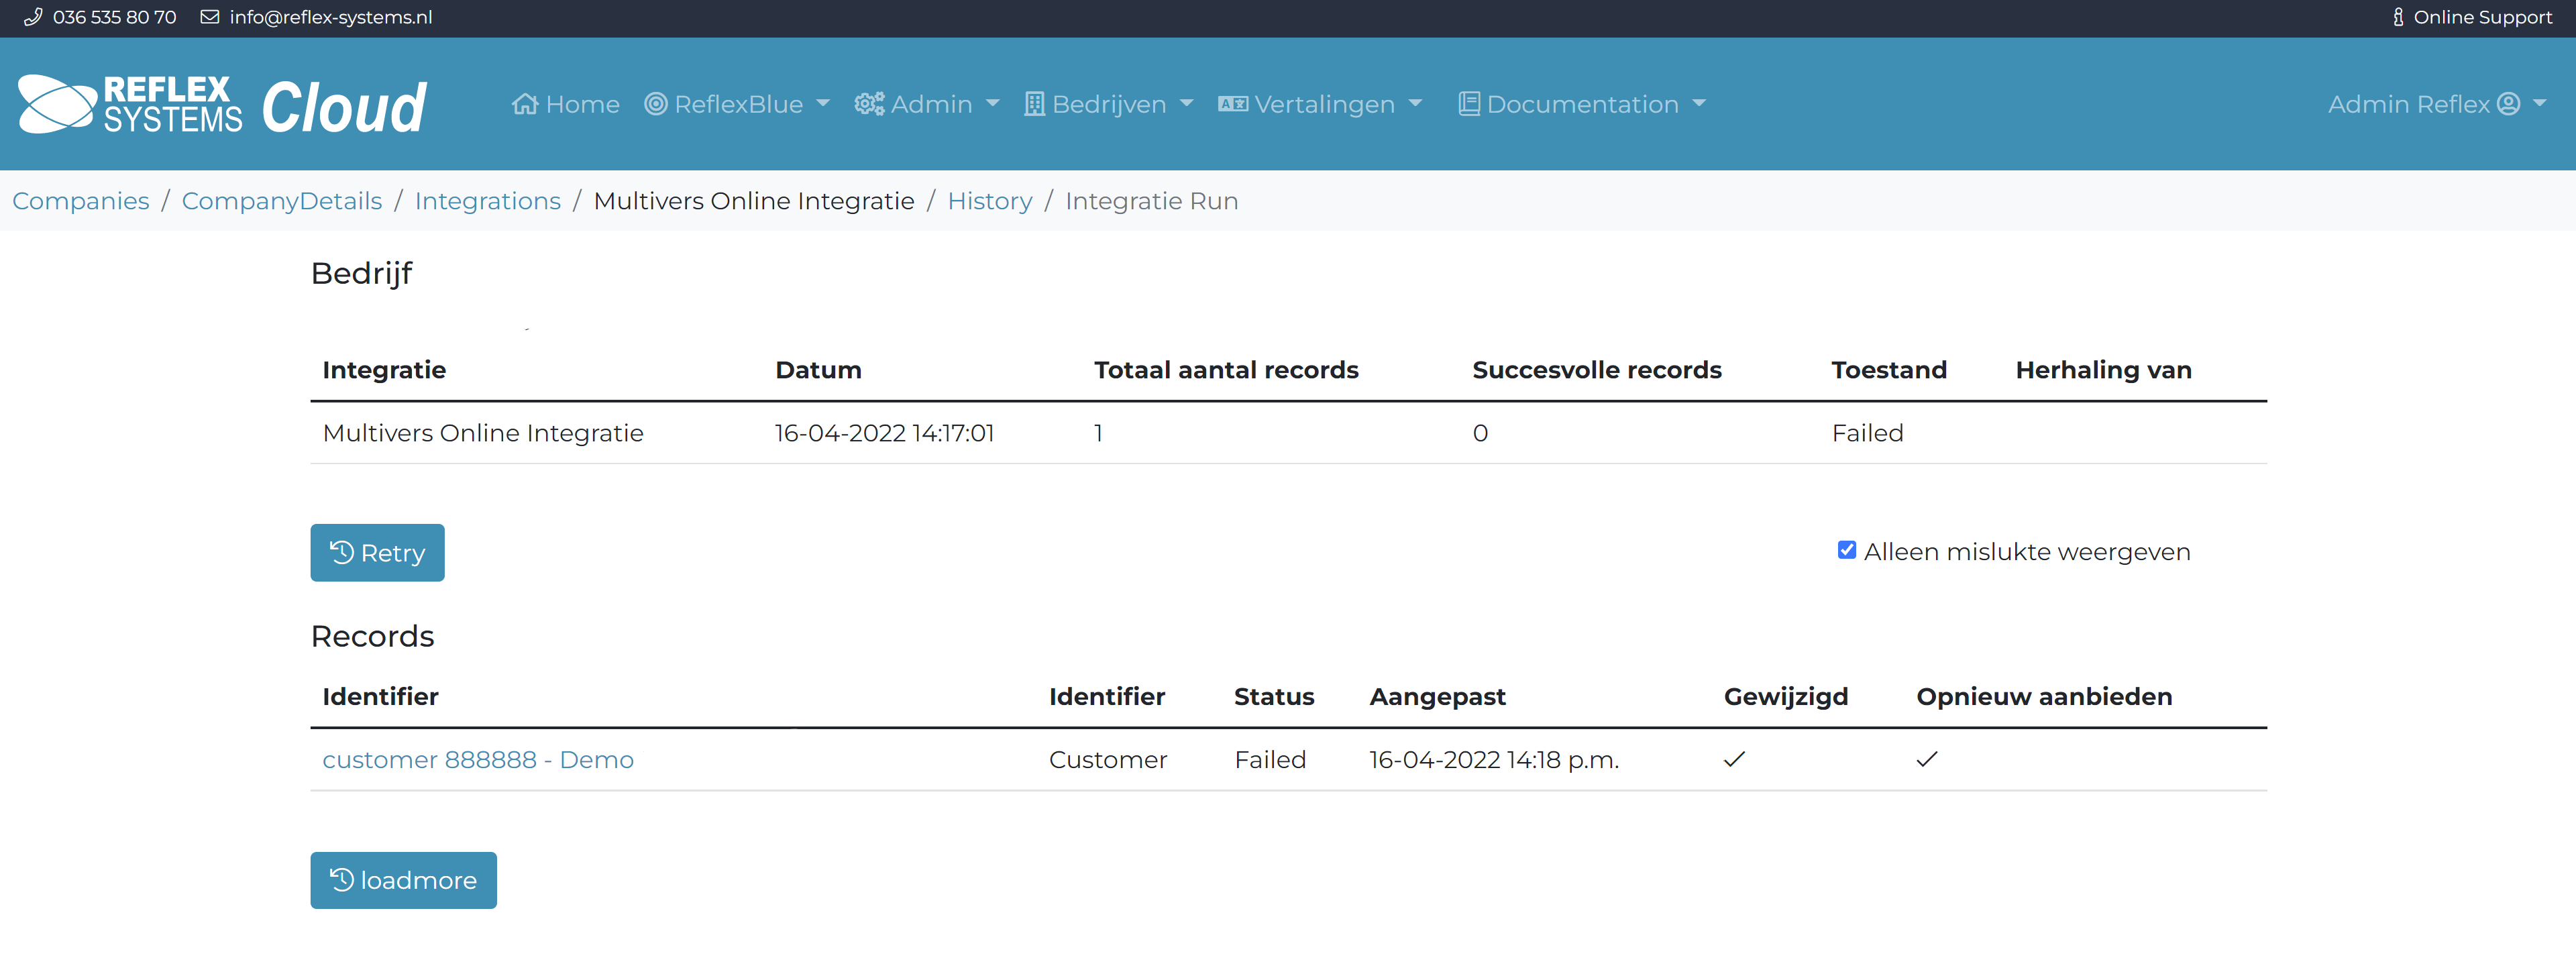Open the History breadcrumb page
Image resolution: width=2576 pixels, height=972 pixels.
pos(989,200)
